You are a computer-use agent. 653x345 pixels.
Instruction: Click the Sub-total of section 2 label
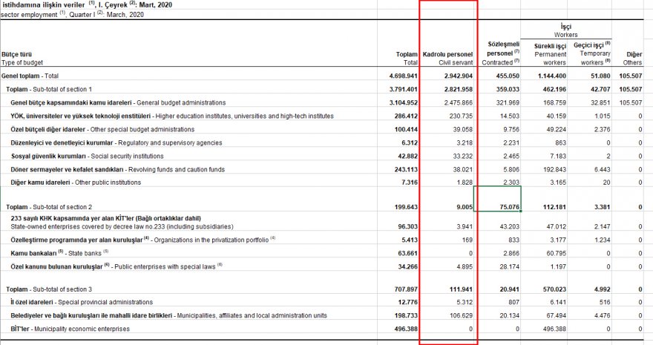[50, 206]
